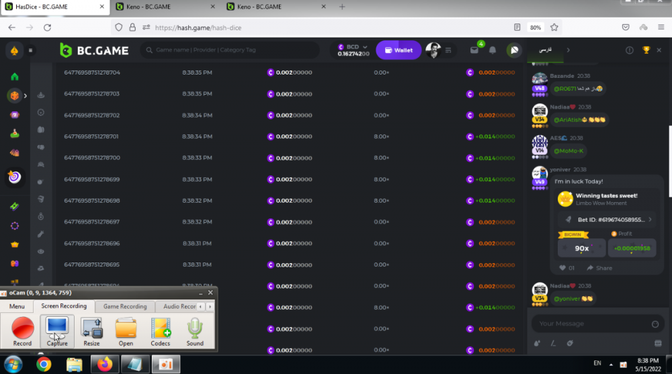Click the purple Wallet button
Viewport: 672px width, 374px height.
(398, 50)
